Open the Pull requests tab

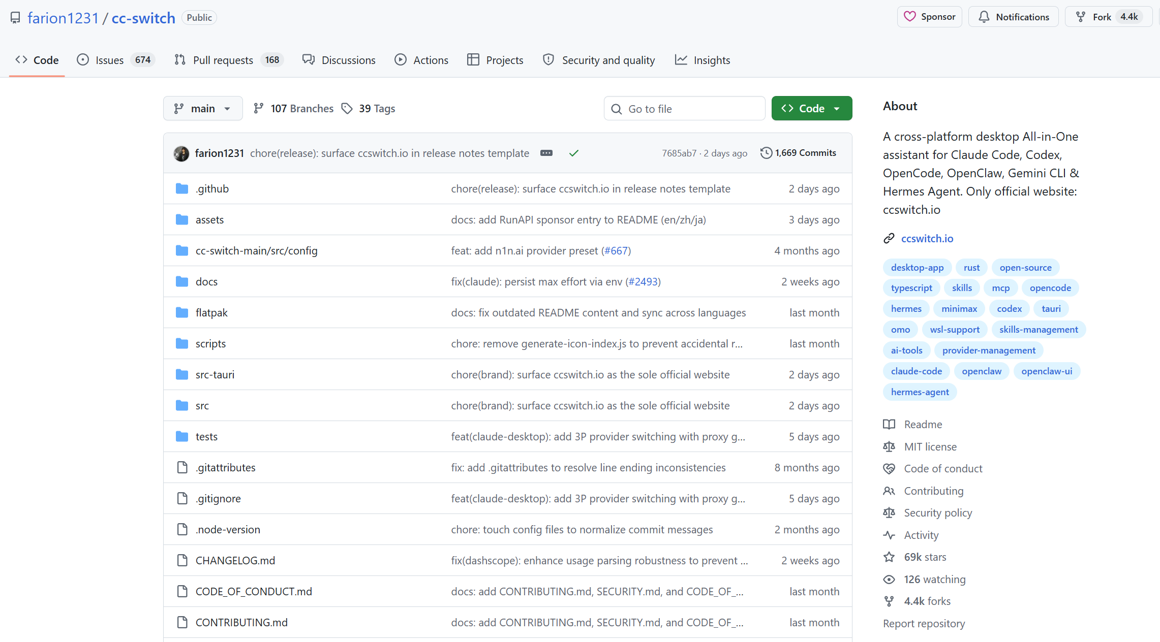tap(229, 60)
